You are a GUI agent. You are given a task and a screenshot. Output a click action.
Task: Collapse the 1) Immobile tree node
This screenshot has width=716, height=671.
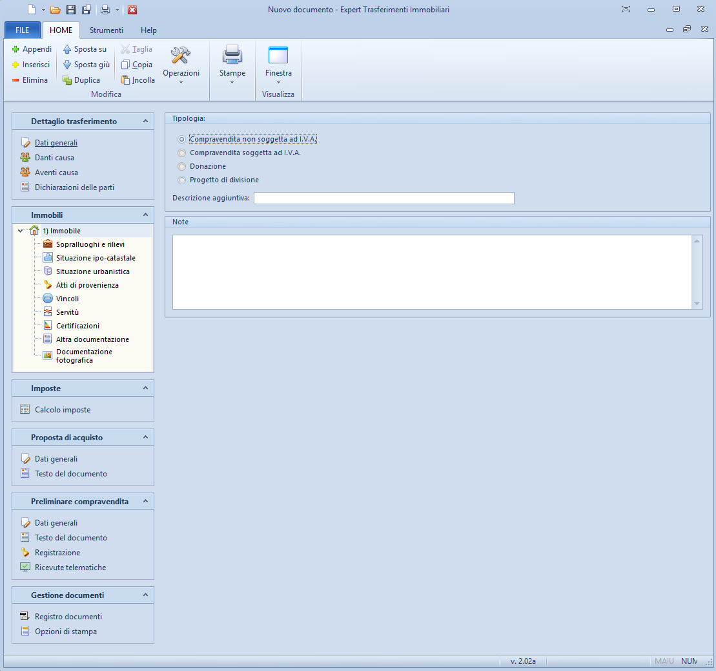pyautogui.click(x=21, y=231)
